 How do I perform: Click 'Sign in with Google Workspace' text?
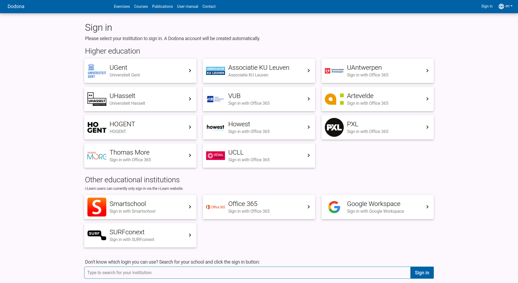[x=376, y=211]
